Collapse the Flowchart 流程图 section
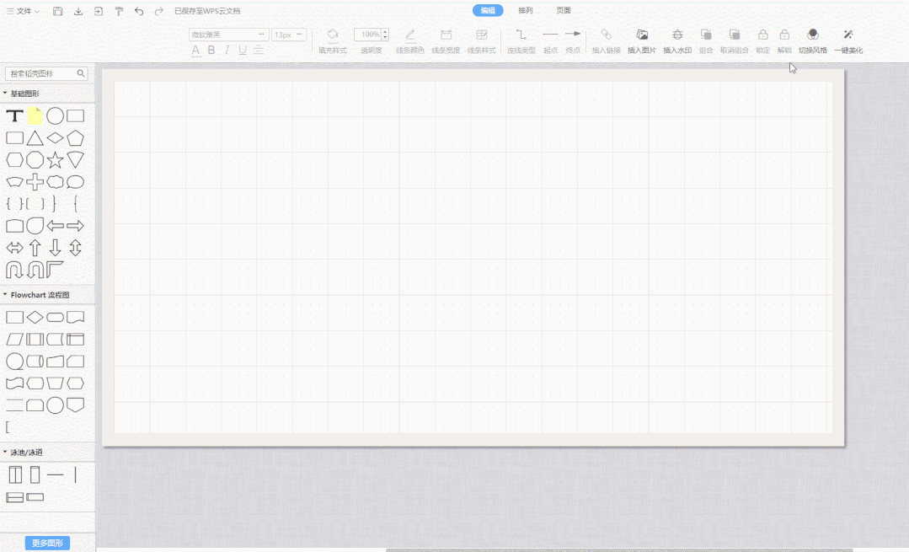The width and height of the screenshot is (909, 552). pyautogui.click(x=5, y=295)
